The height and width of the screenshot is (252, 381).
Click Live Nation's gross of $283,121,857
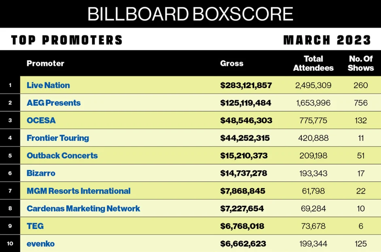(x=246, y=85)
